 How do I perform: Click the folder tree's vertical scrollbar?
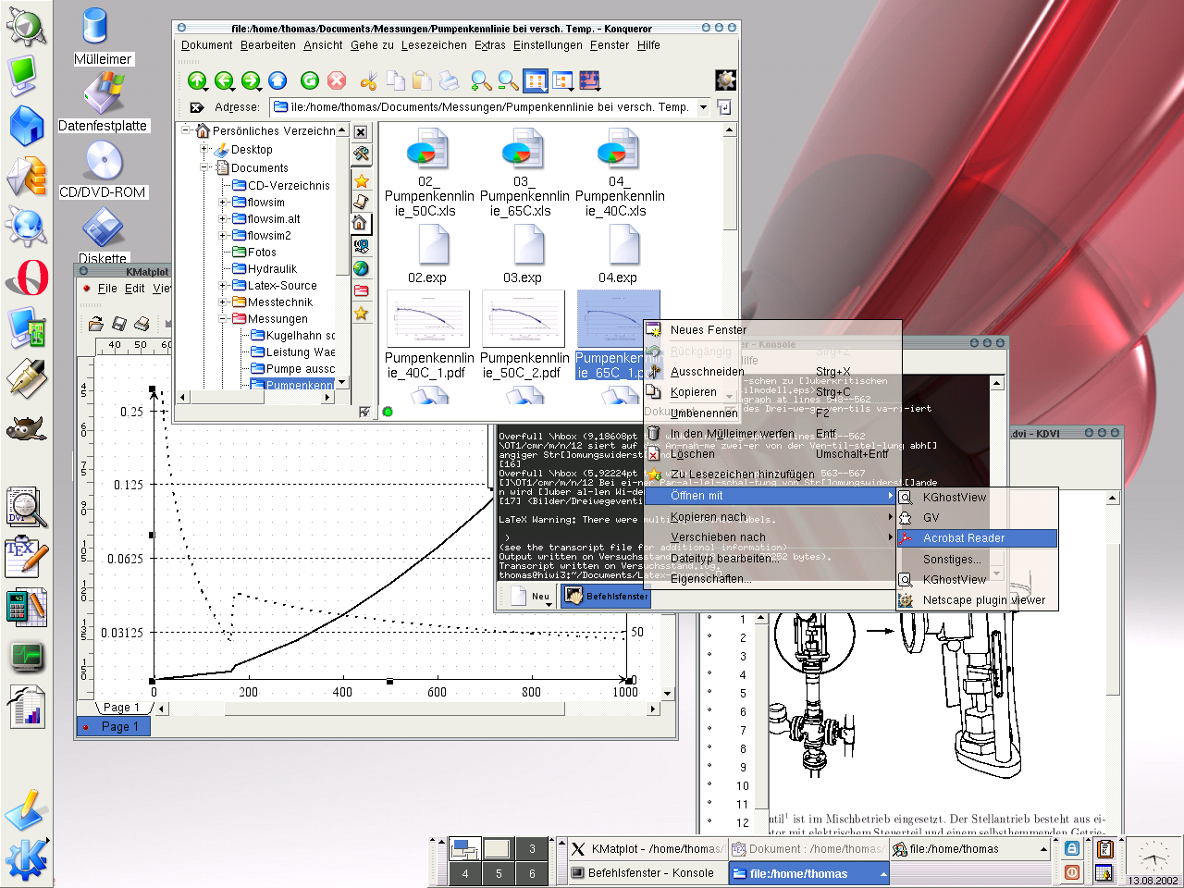coord(342,255)
